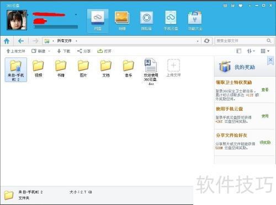The width and height of the screenshot is (276, 205).
Task: Switch to the 相册 photo album tab
Action: point(122,21)
